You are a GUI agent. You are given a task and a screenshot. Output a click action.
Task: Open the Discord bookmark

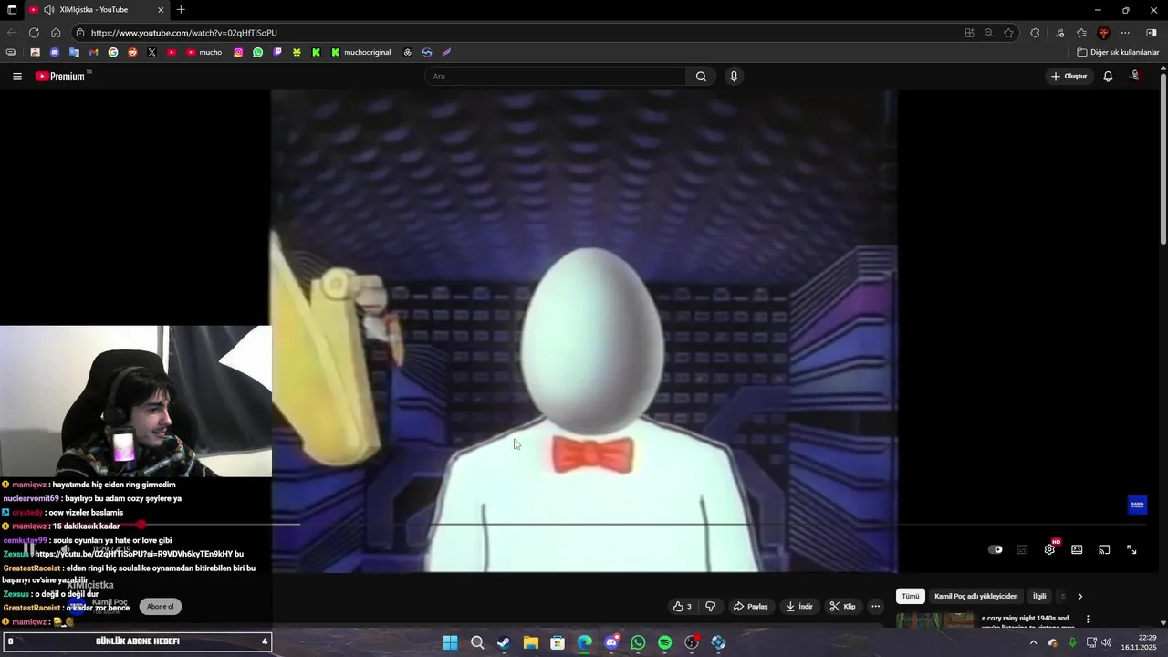coord(55,53)
